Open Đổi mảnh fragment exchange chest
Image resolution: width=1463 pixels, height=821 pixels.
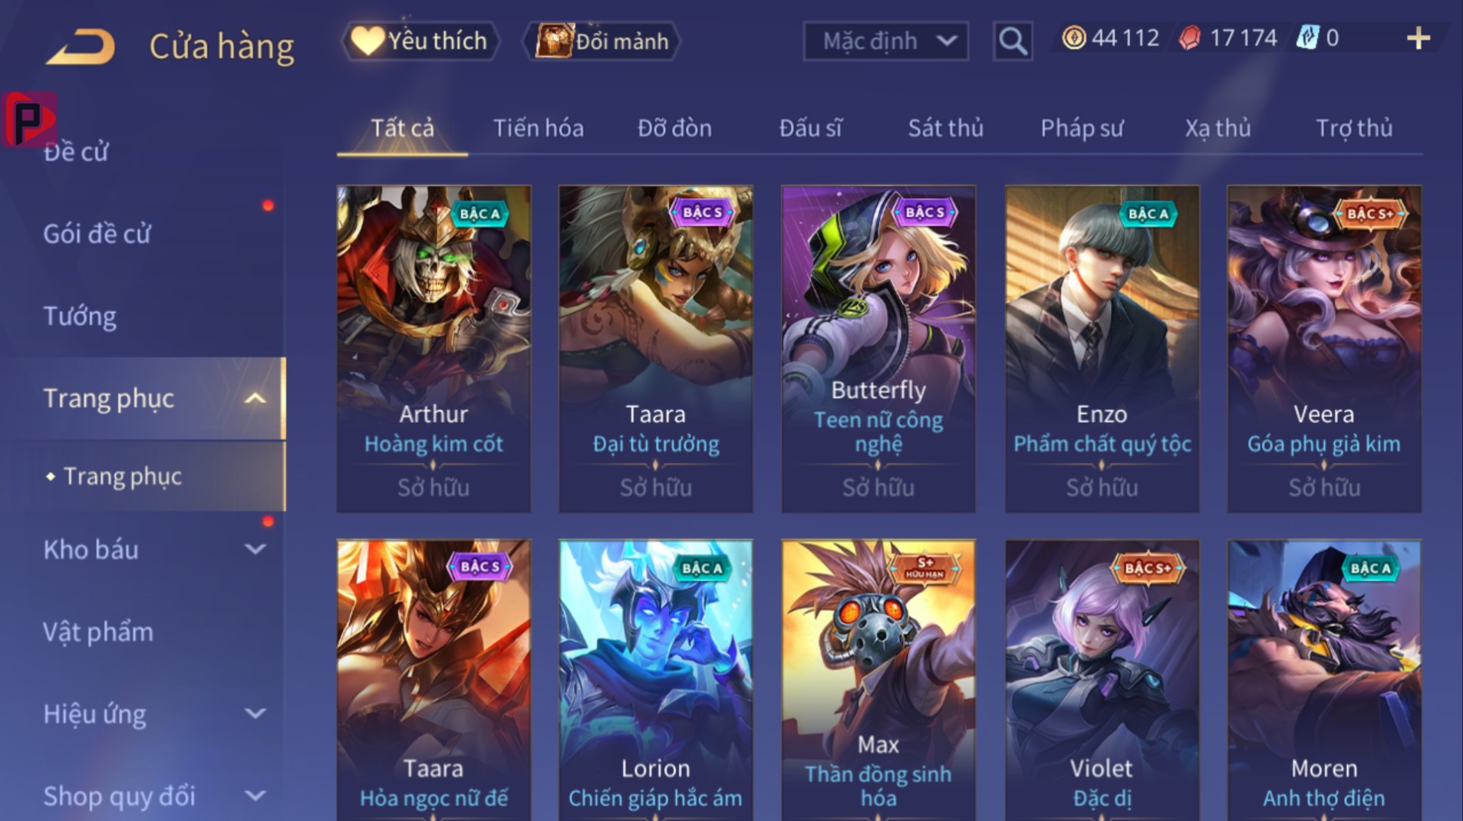[601, 41]
